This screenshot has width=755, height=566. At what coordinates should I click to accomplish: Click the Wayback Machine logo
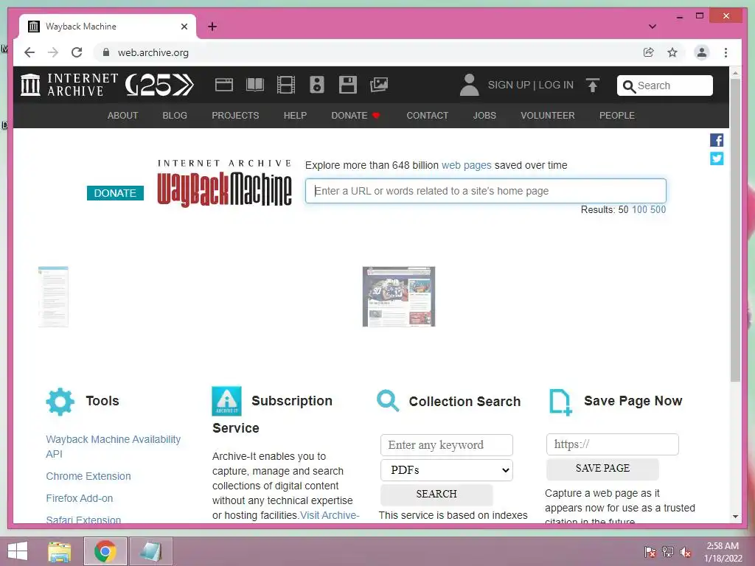(x=224, y=184)
